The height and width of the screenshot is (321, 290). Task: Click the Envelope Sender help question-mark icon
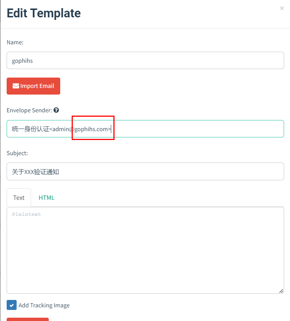point(56,110)
